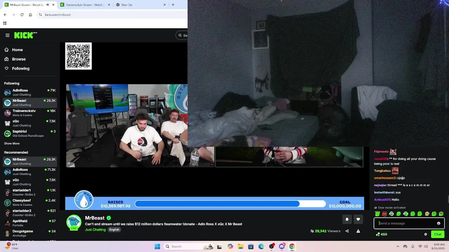
Task: Open Classybeef in Recommended list
Action: click(x=30, y=203)
